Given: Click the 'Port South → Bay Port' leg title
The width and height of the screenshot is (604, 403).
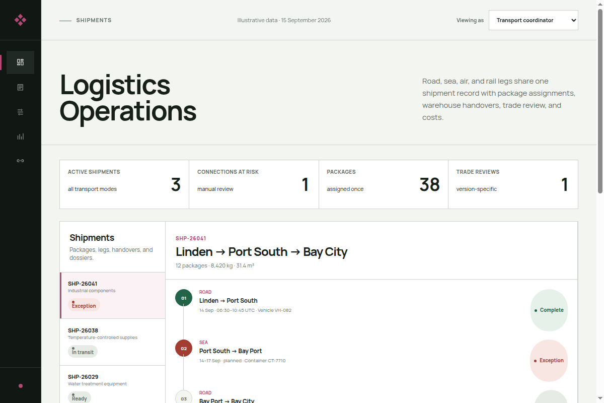Looking at the screenshot, I should [x=231, y=351].
